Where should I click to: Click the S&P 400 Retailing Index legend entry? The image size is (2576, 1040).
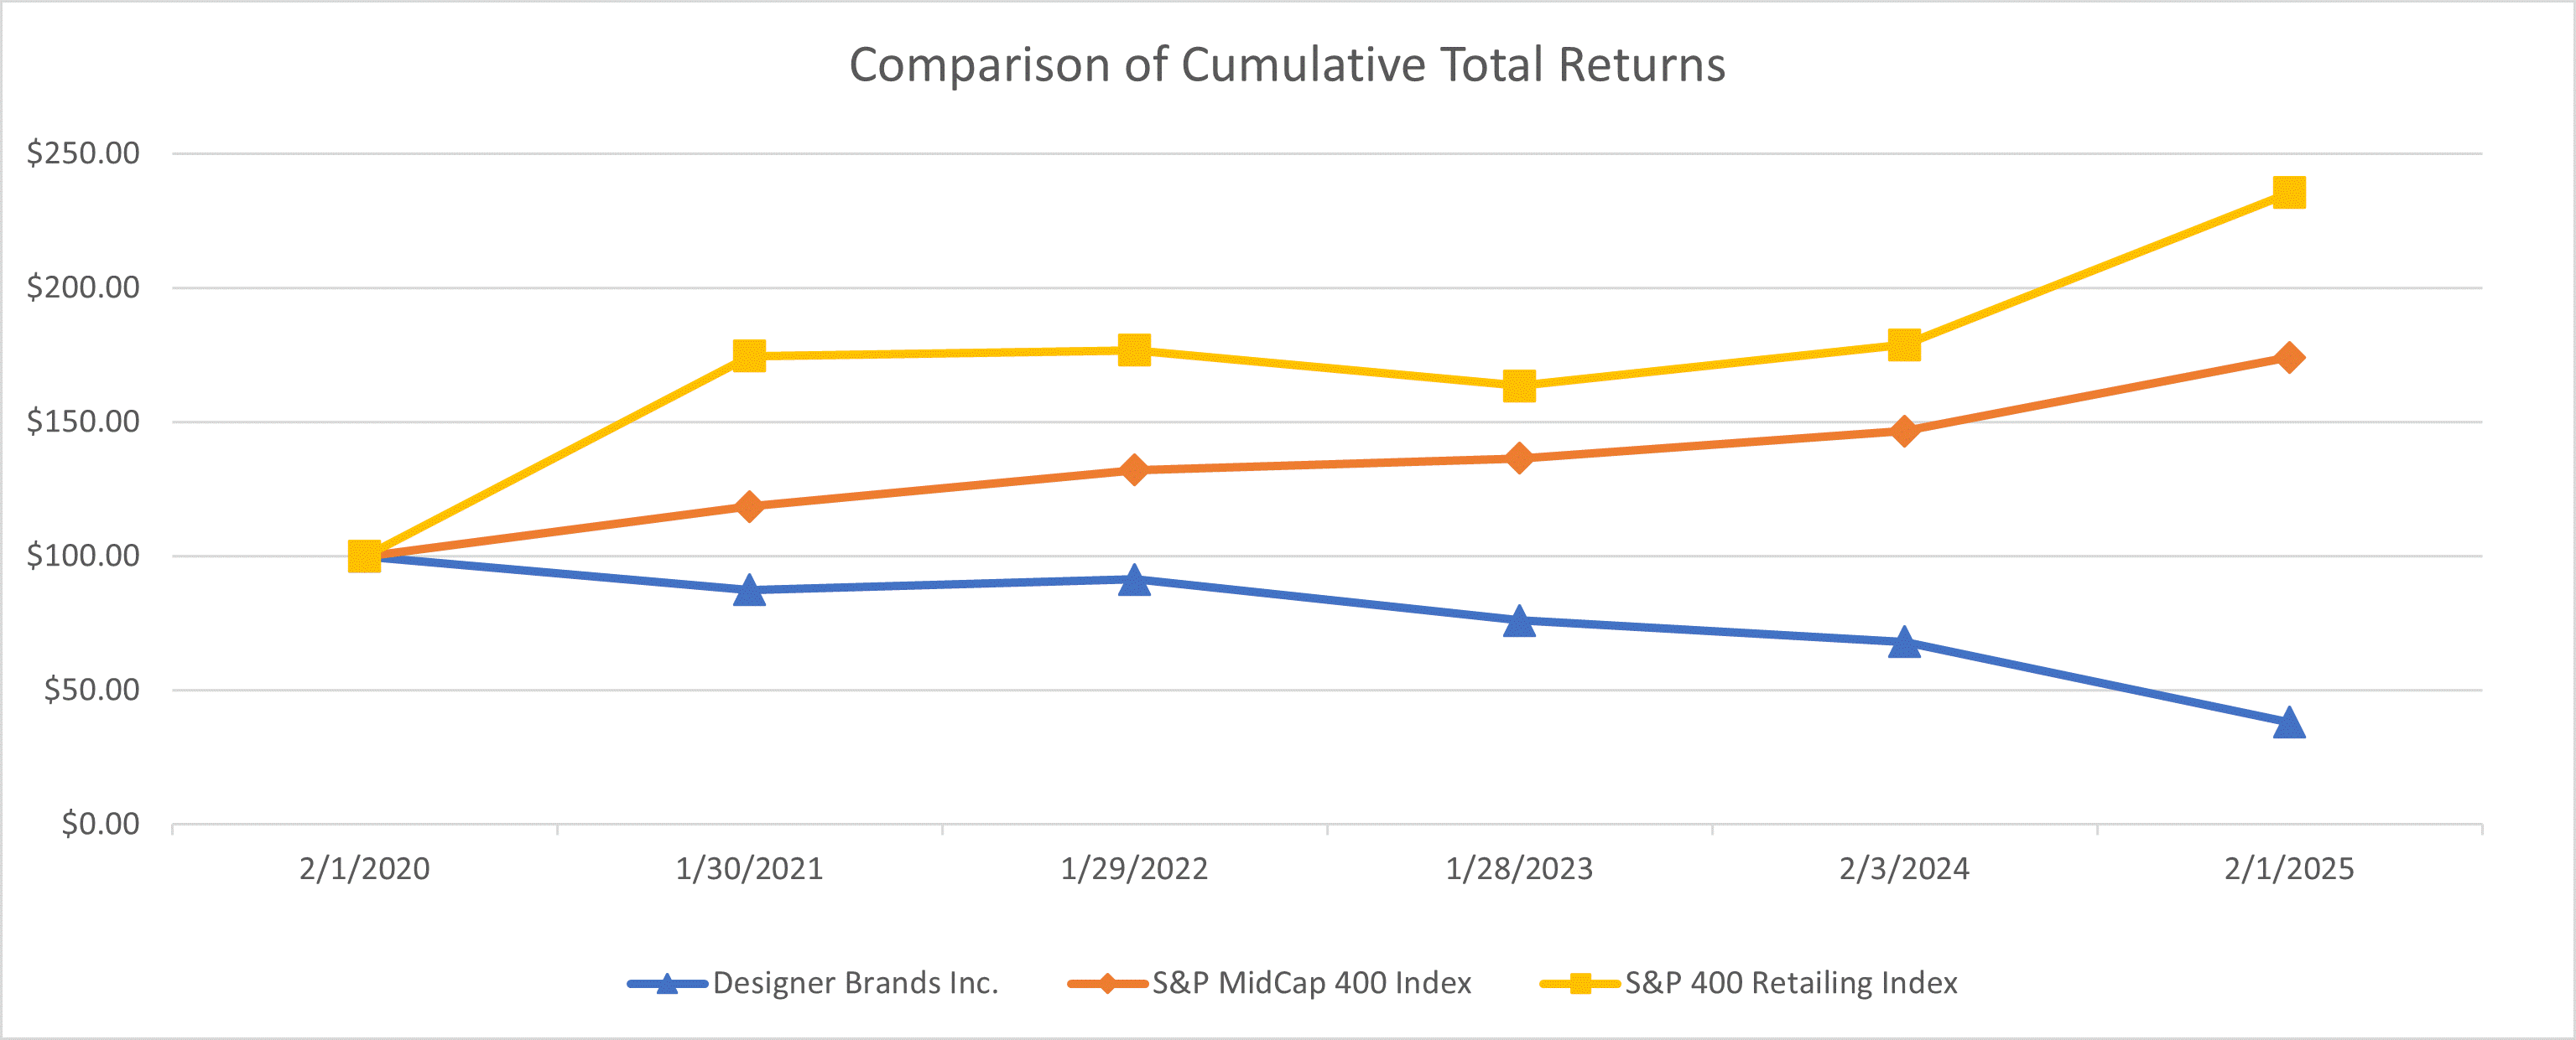(1790, 983)
